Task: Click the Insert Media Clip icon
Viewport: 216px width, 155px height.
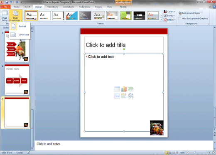Action: [130, 96]
